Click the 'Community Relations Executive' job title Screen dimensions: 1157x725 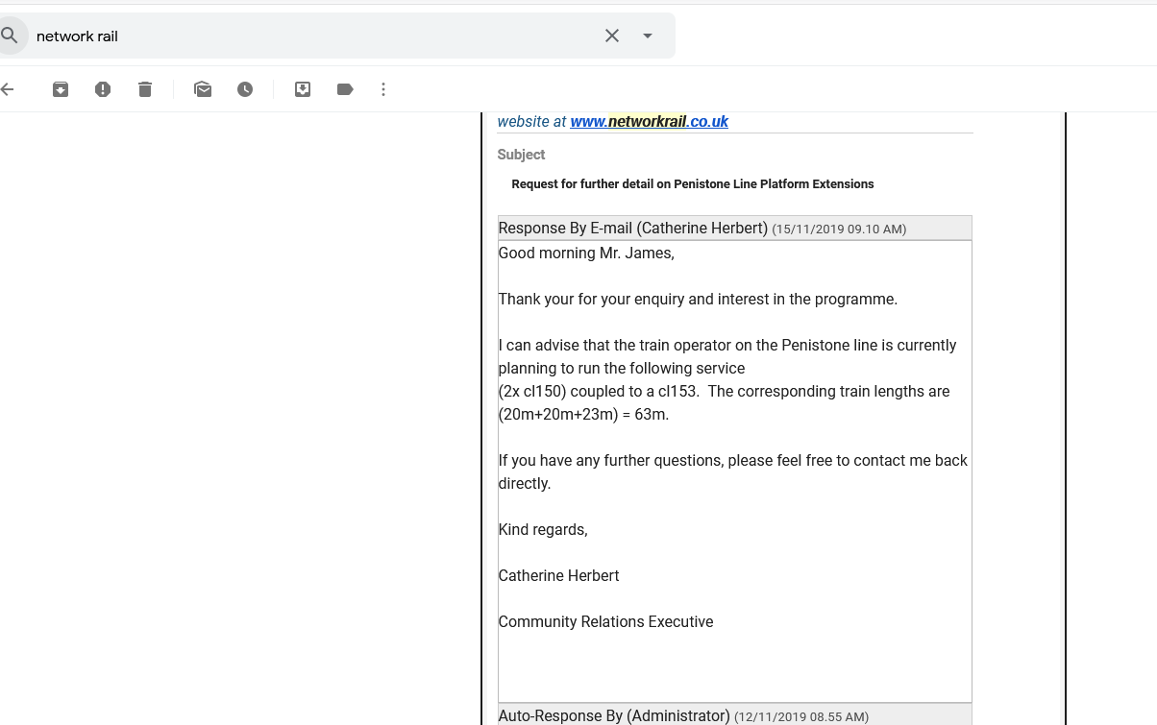[x=605, y=622]
